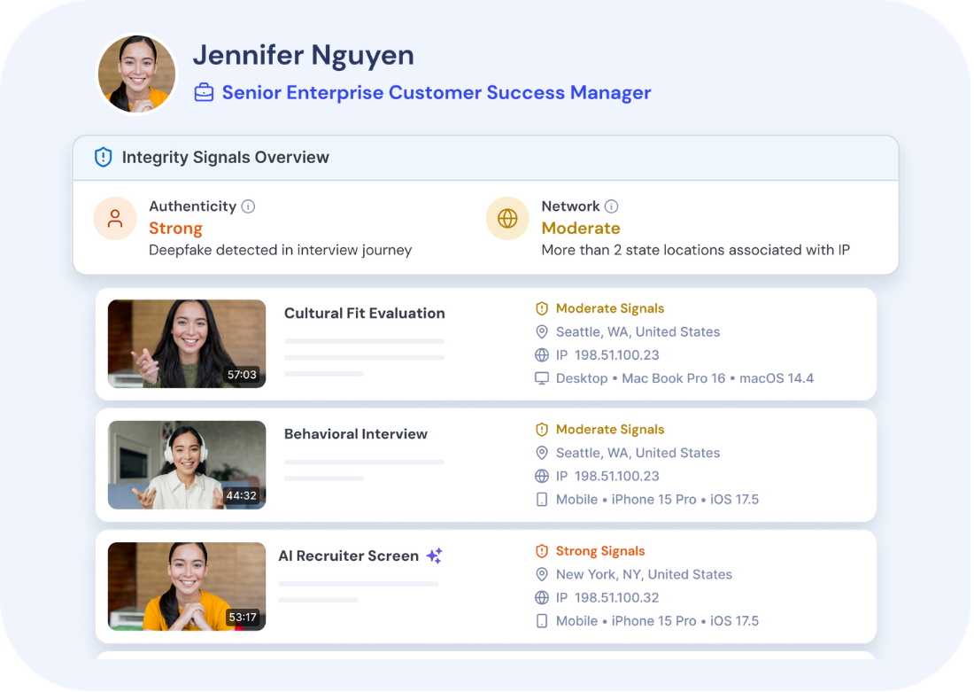This screenshot has width=974, height=692.
Task: Click Behavioral Interview Moderate Signals label
Action: [610, 430]
